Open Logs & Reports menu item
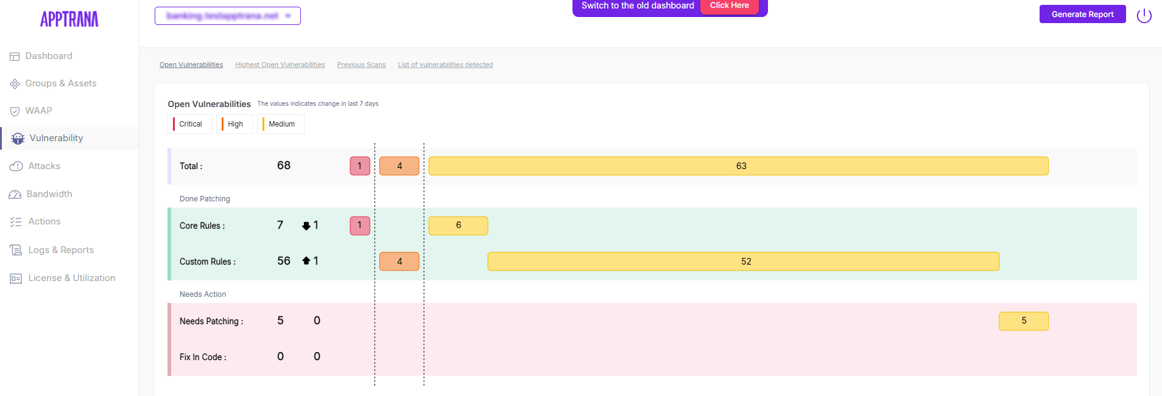Screen dimensions: 1162x396 pyautogui.click(x=61, y=250)
